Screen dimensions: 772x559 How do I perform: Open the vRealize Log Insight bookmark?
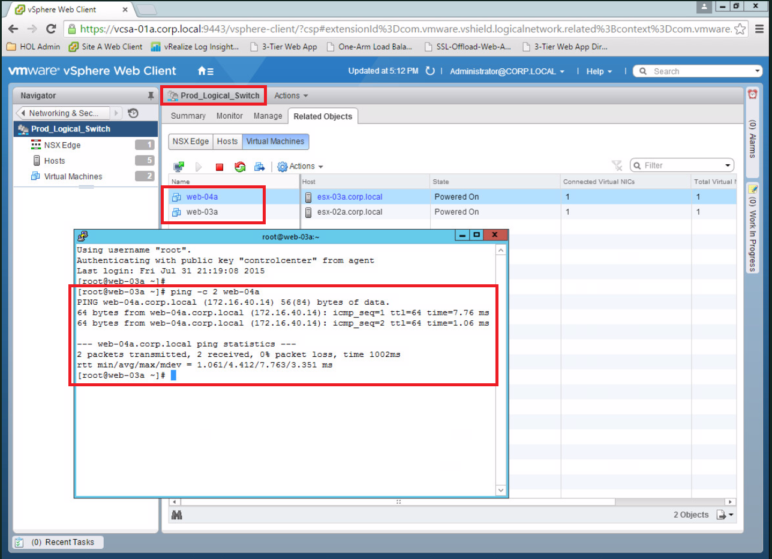pos(195,47)
